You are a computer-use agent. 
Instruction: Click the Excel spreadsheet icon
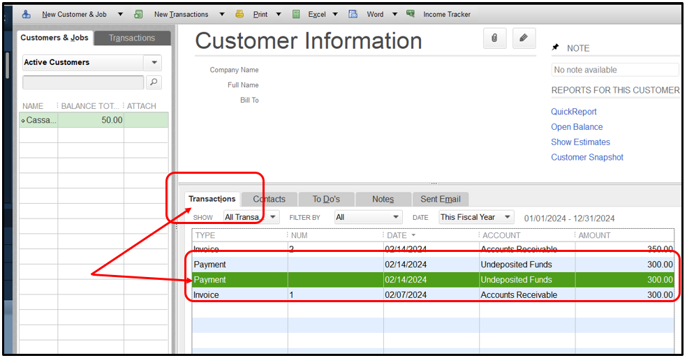point(296,14)
